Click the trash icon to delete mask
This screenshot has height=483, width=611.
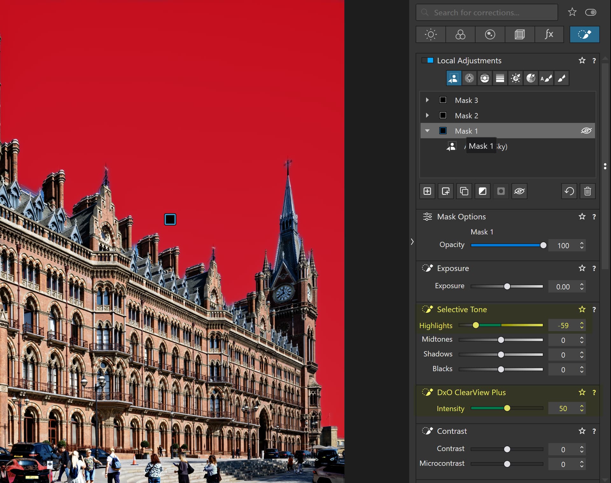587,191
